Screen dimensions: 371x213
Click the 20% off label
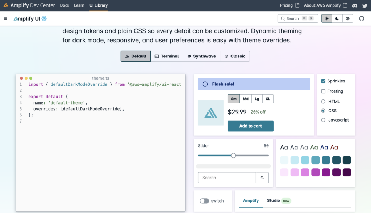pyautogui.click(x=258, y=112)
